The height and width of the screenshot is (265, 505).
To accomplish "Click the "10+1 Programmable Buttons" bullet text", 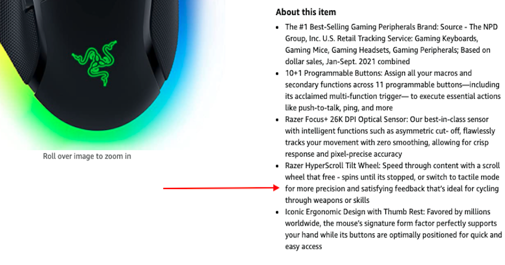I will coord(333,73).
